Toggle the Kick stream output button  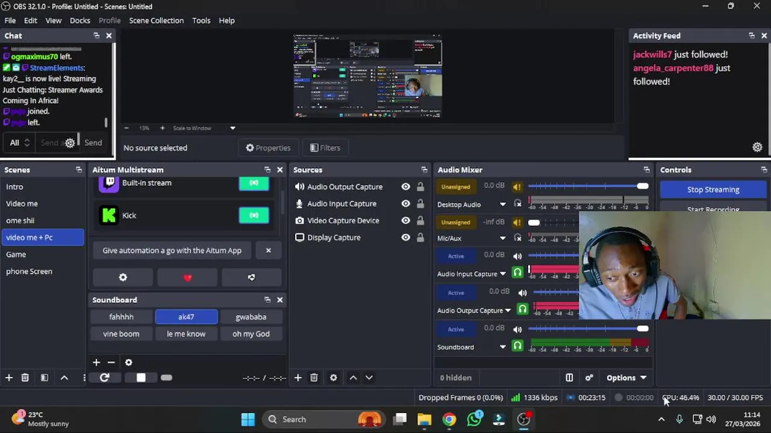254,215
